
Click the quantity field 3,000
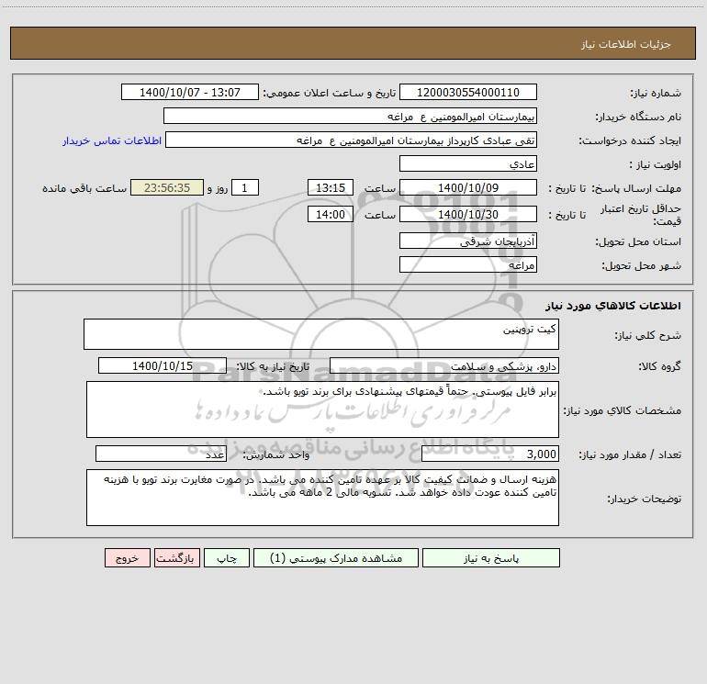(x=490, y=454)
